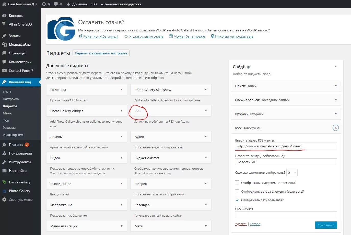Image resolution: width=351 pixels, height=235 pixels.
Task: Click the Photo Gallery sidebar icon
Action: tap(4, 191)
